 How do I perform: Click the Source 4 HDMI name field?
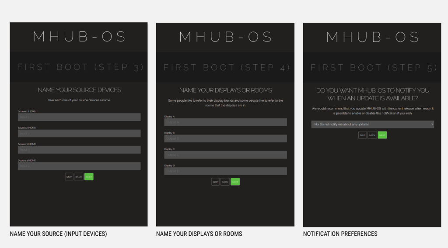coord(79,166)
